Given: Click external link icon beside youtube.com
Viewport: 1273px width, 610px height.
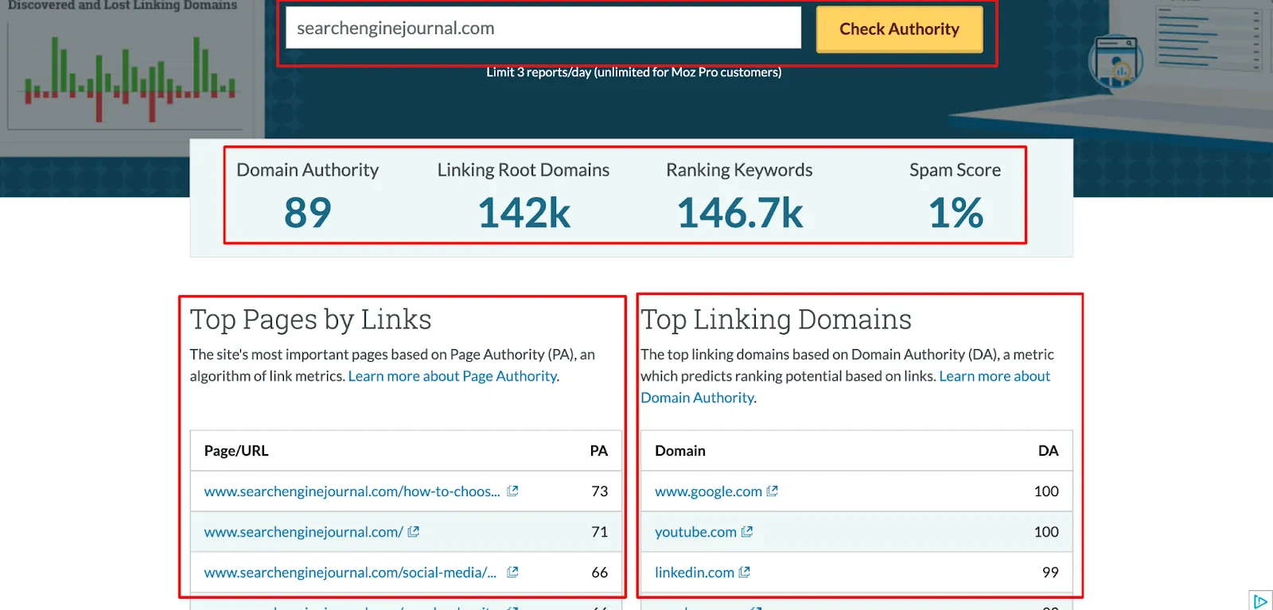Looking at the screenshot, I should point(746,532).
